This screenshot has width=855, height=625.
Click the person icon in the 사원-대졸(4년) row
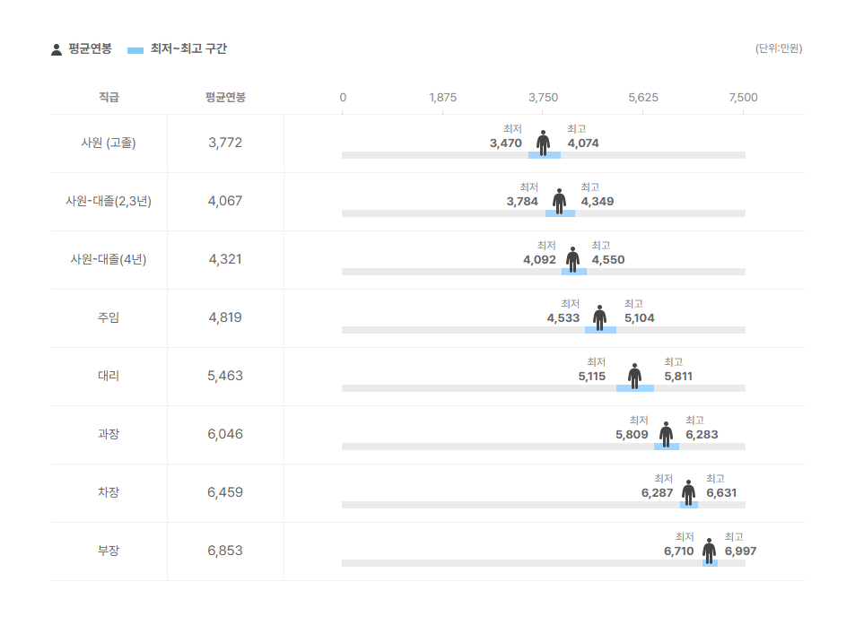[x=572, y=259]
